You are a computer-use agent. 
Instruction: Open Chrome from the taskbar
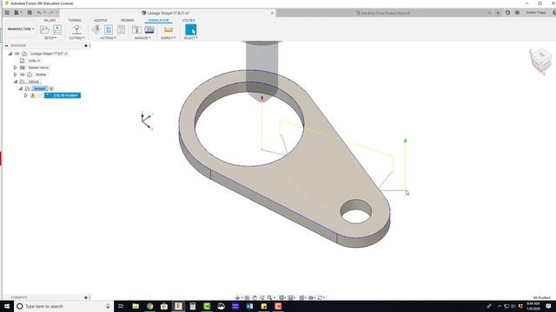[150, 306]
